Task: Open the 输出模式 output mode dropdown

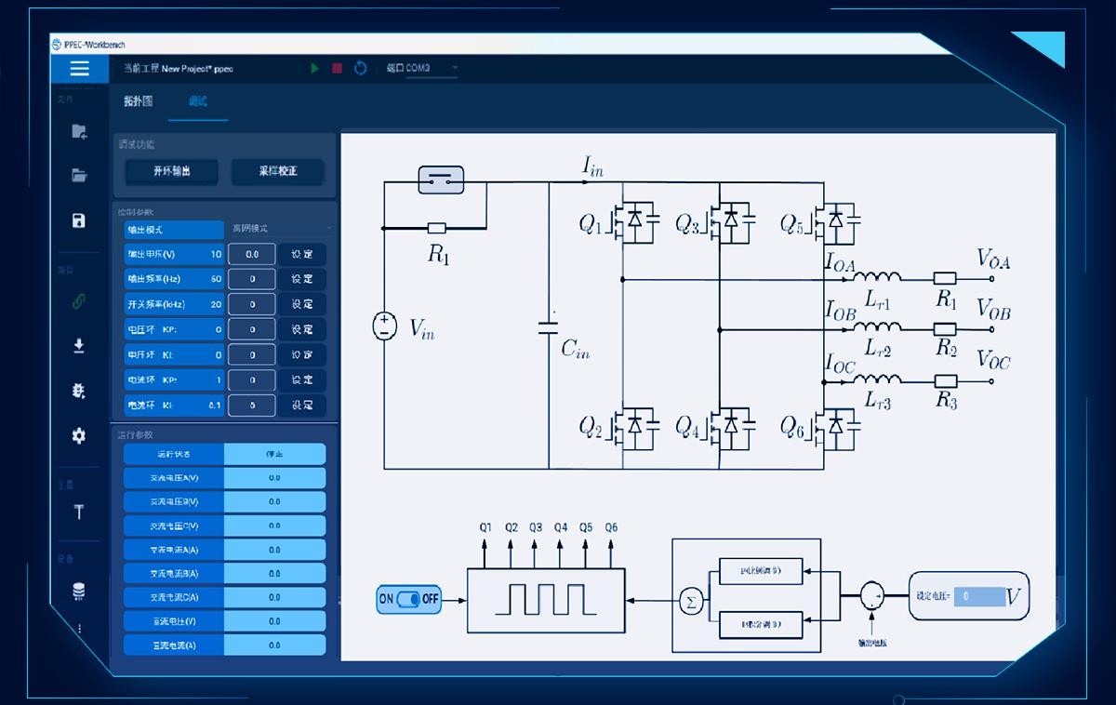Action: click(280, 229)
